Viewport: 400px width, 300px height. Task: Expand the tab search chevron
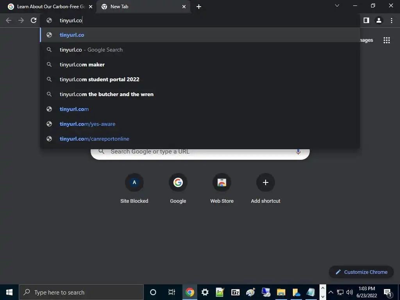pyautogui.click(x=337, y=5)
